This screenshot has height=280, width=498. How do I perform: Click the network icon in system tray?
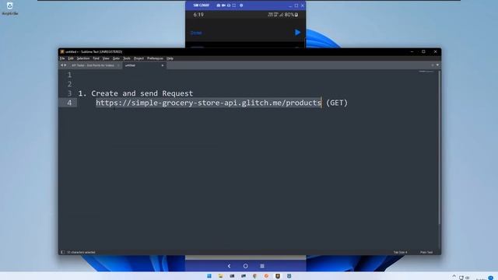[x=461, y=278]
